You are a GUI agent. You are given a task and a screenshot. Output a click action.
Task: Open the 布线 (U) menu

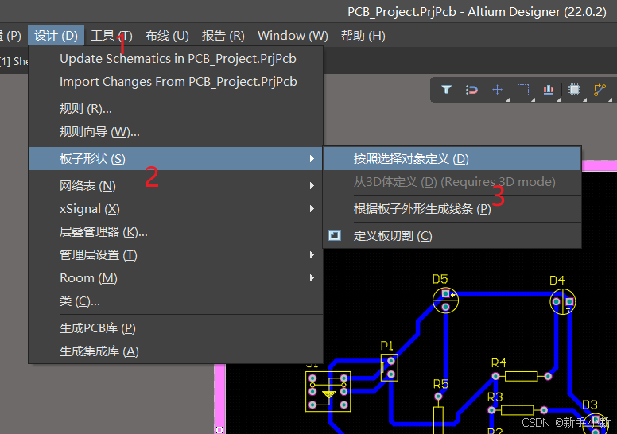click(x=167, y=36)
